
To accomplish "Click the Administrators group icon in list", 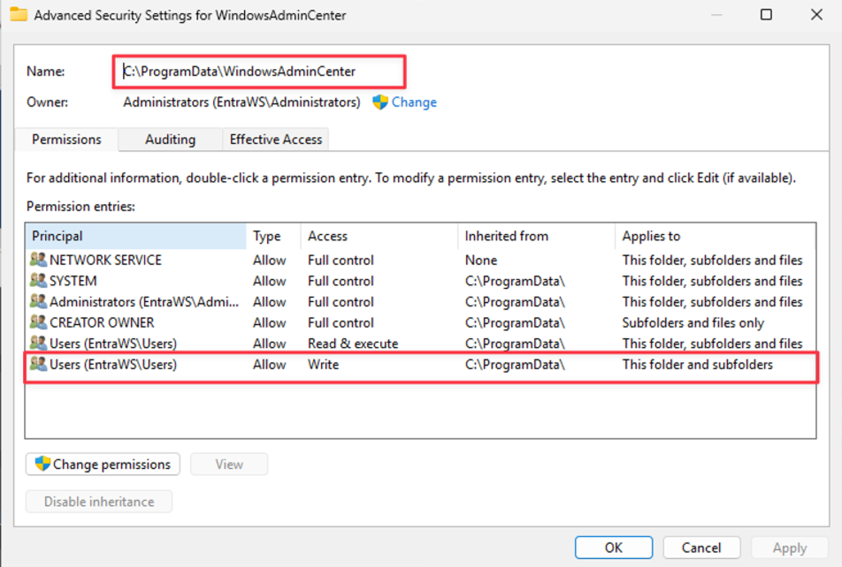I will pos(38,302).
